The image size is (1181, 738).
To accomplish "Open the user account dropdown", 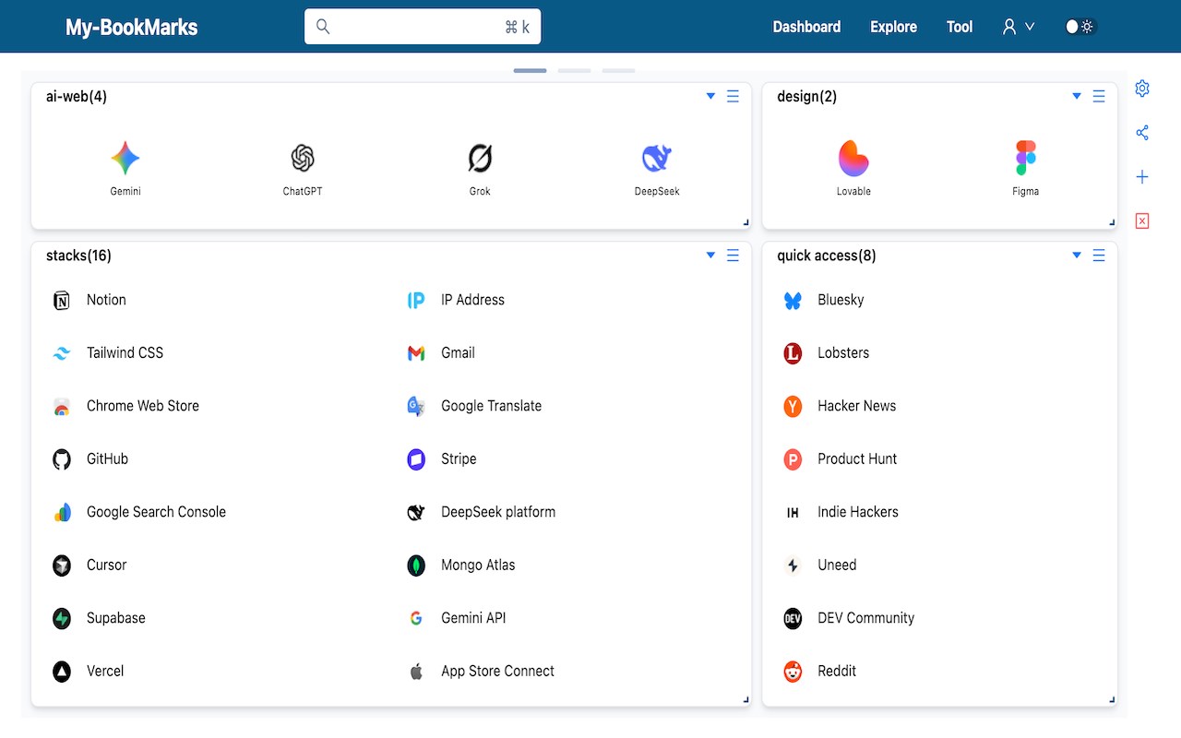I will coord(1018,27).
